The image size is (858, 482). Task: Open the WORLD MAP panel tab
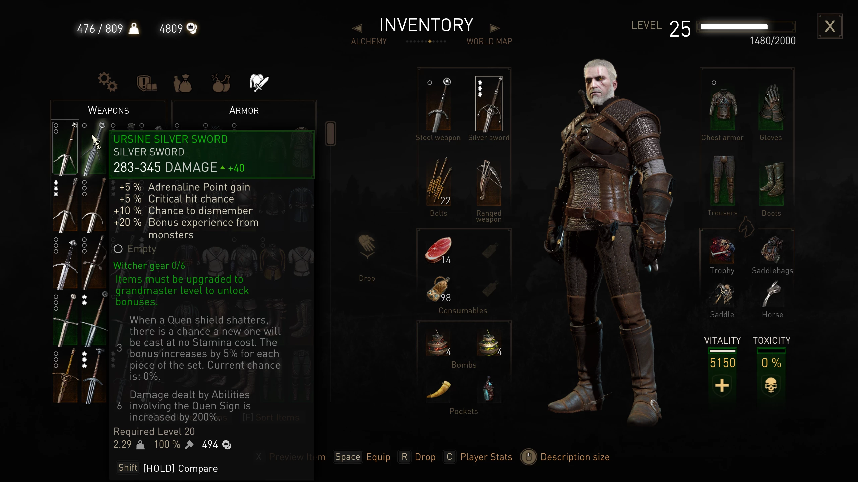point(489,42)
